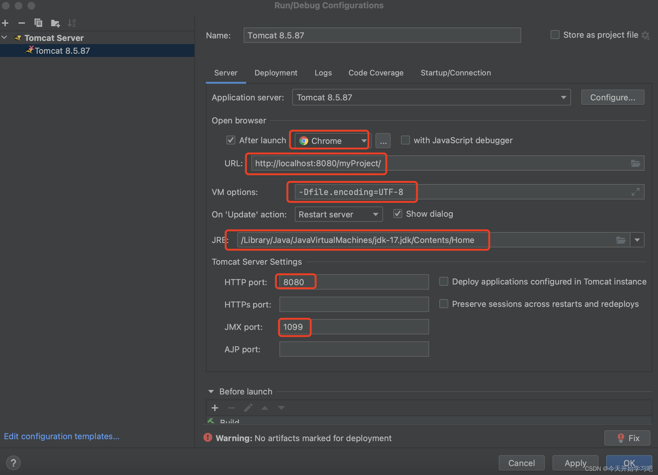Toggle Show dialog checkbox
The height and width of the screenshot is (475, 658).
(x=397, y=214)
